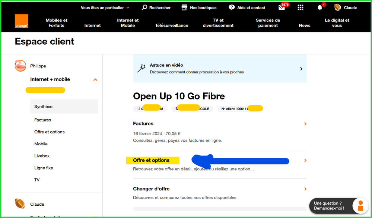Open the Factures heading in main panel
This screenshot has width=372, height=218.
point(143,123)
